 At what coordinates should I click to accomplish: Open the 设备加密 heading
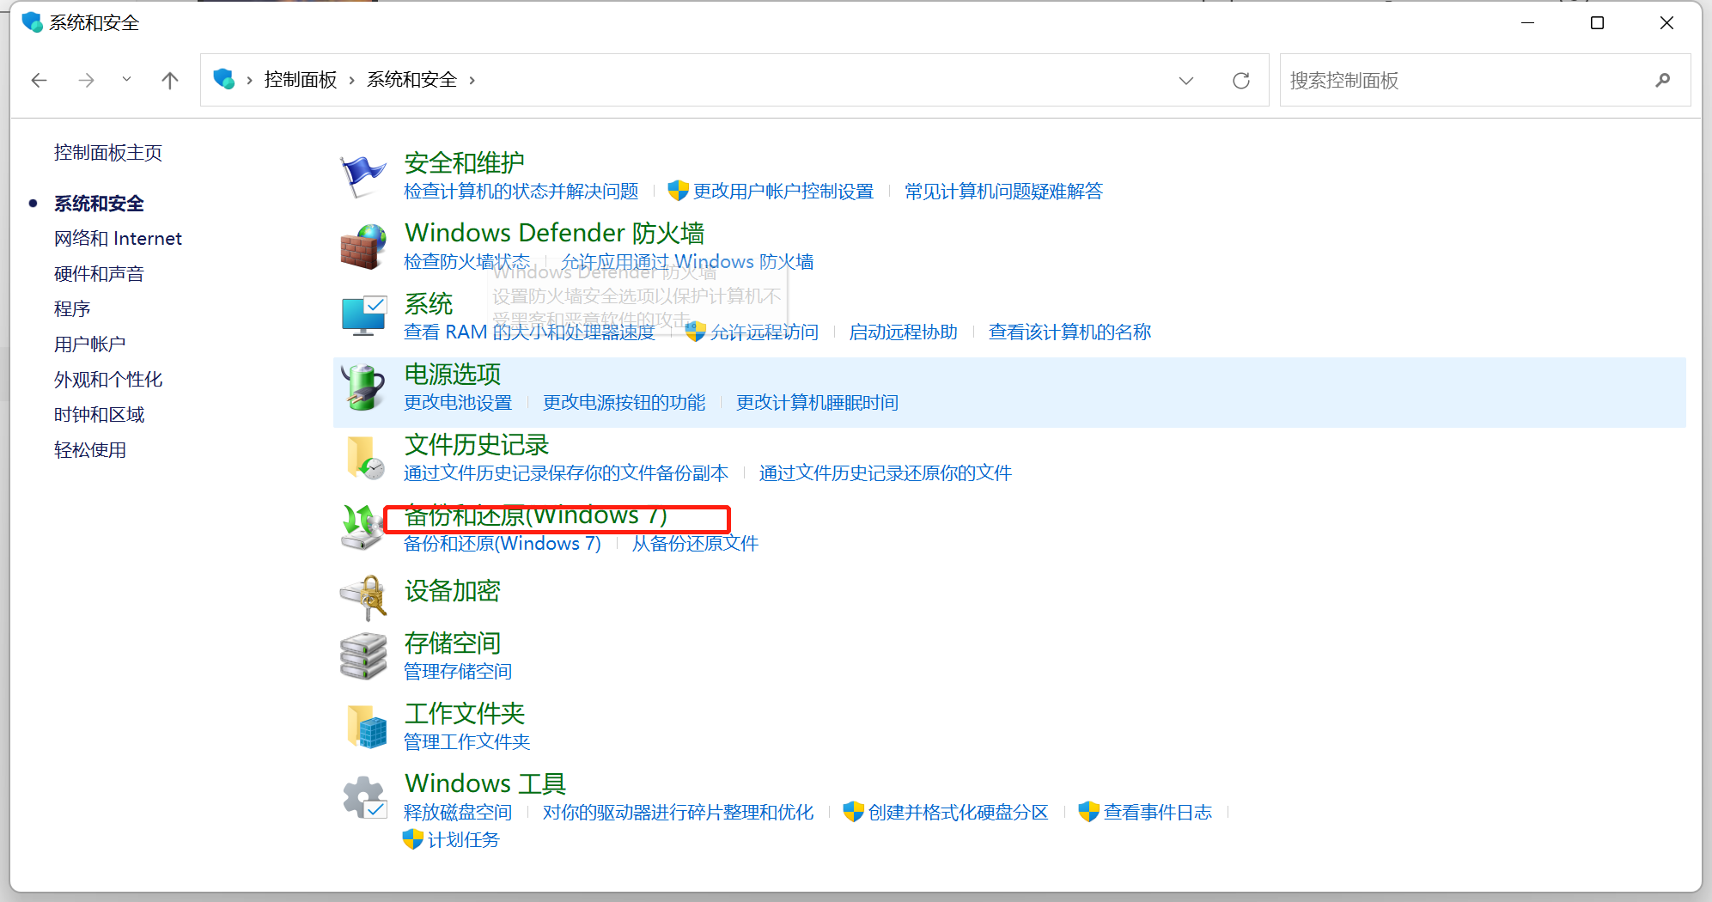click(453, 591)
